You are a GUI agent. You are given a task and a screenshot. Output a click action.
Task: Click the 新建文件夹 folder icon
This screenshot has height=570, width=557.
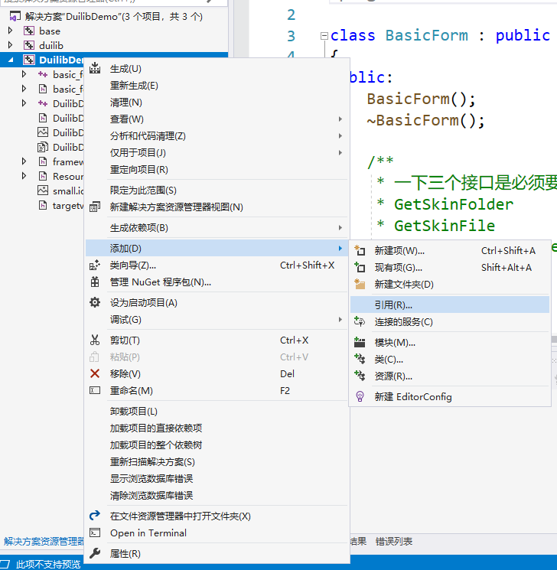click(x=360, y=284)
